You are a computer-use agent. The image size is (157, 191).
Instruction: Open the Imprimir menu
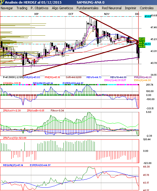130,8
